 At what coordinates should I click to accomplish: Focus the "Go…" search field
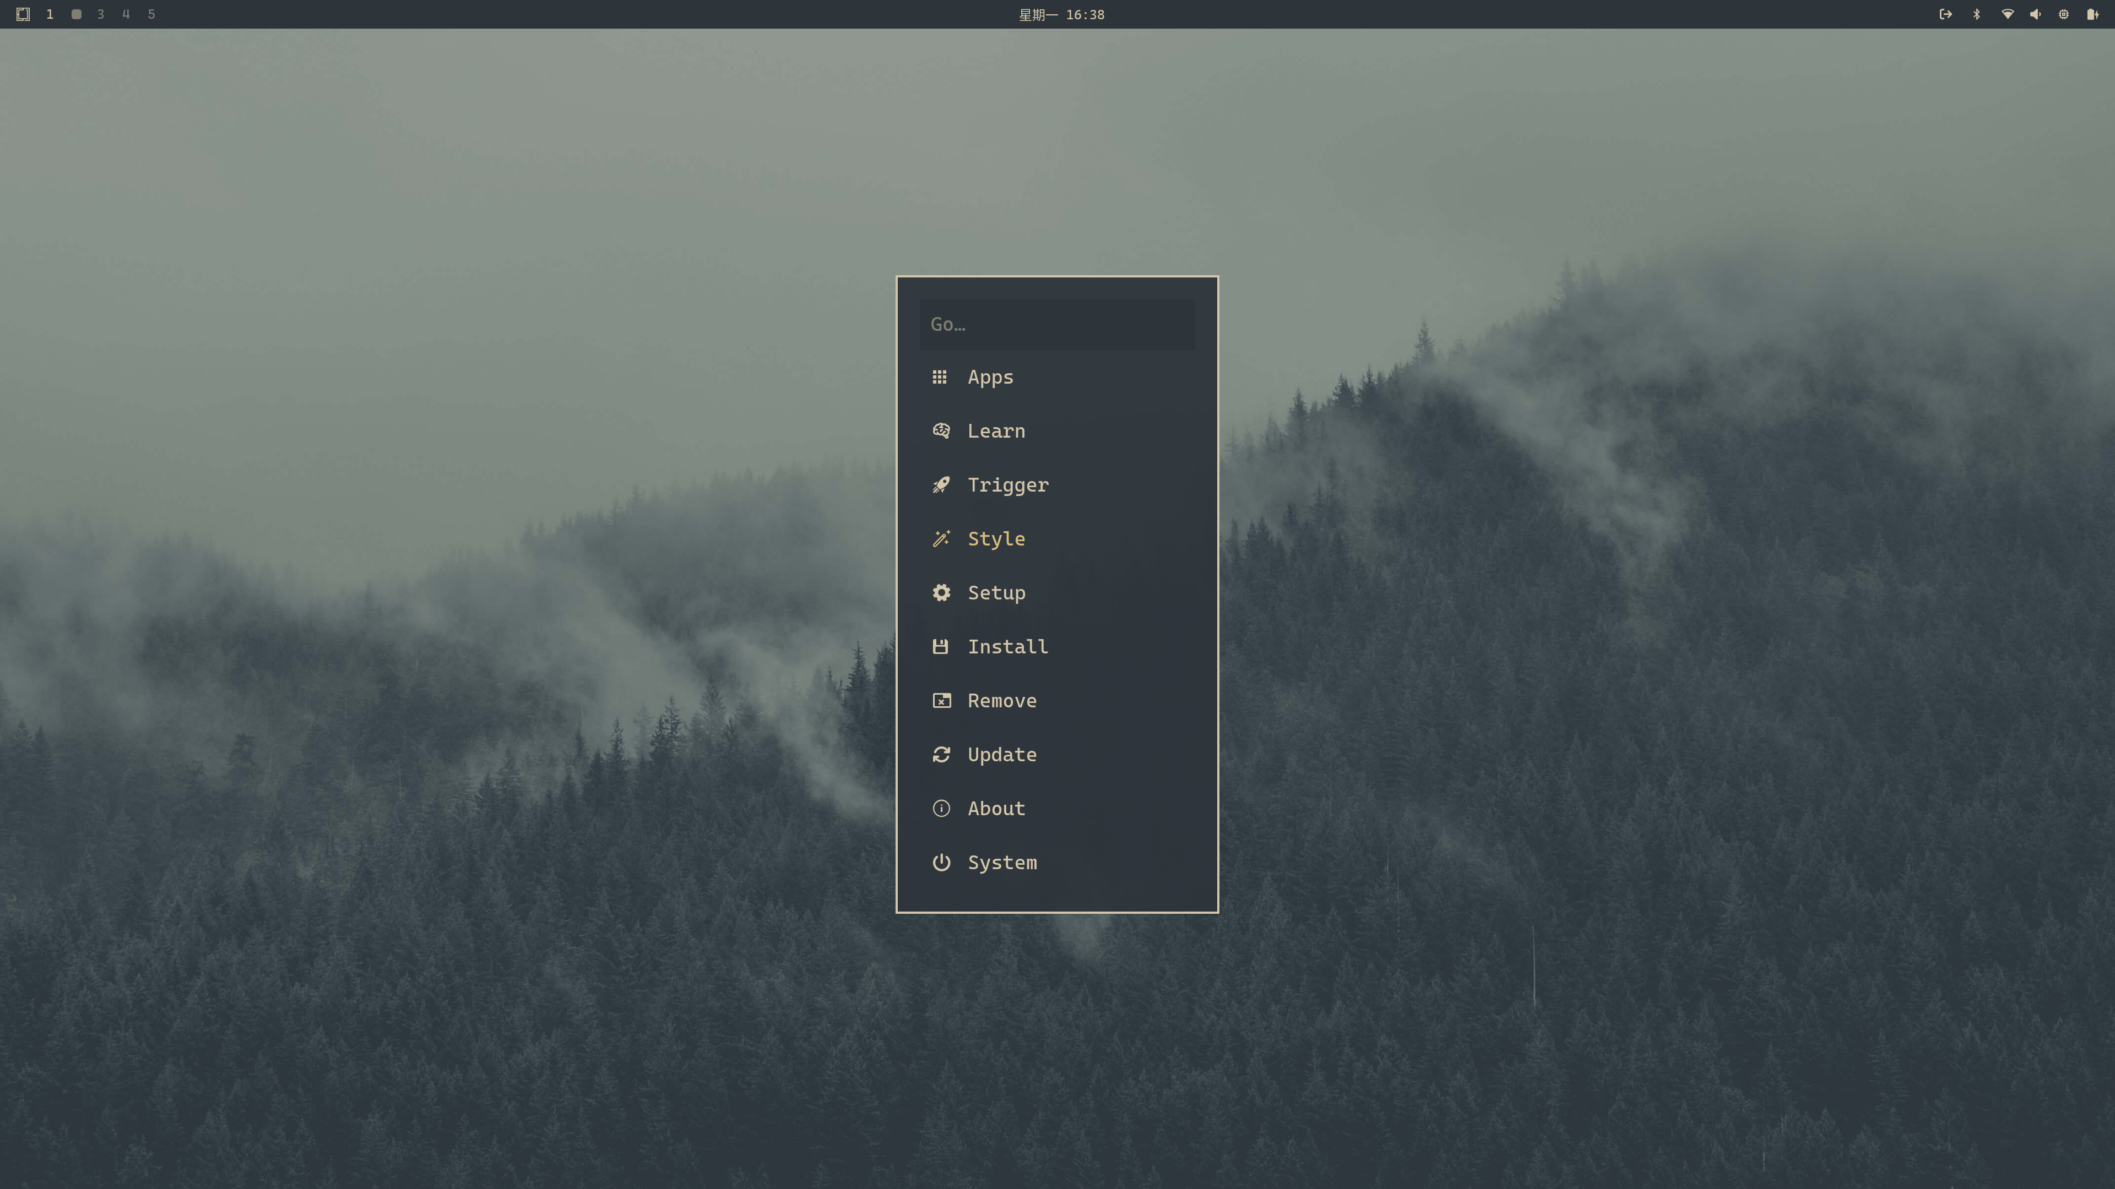[1057, 324]
